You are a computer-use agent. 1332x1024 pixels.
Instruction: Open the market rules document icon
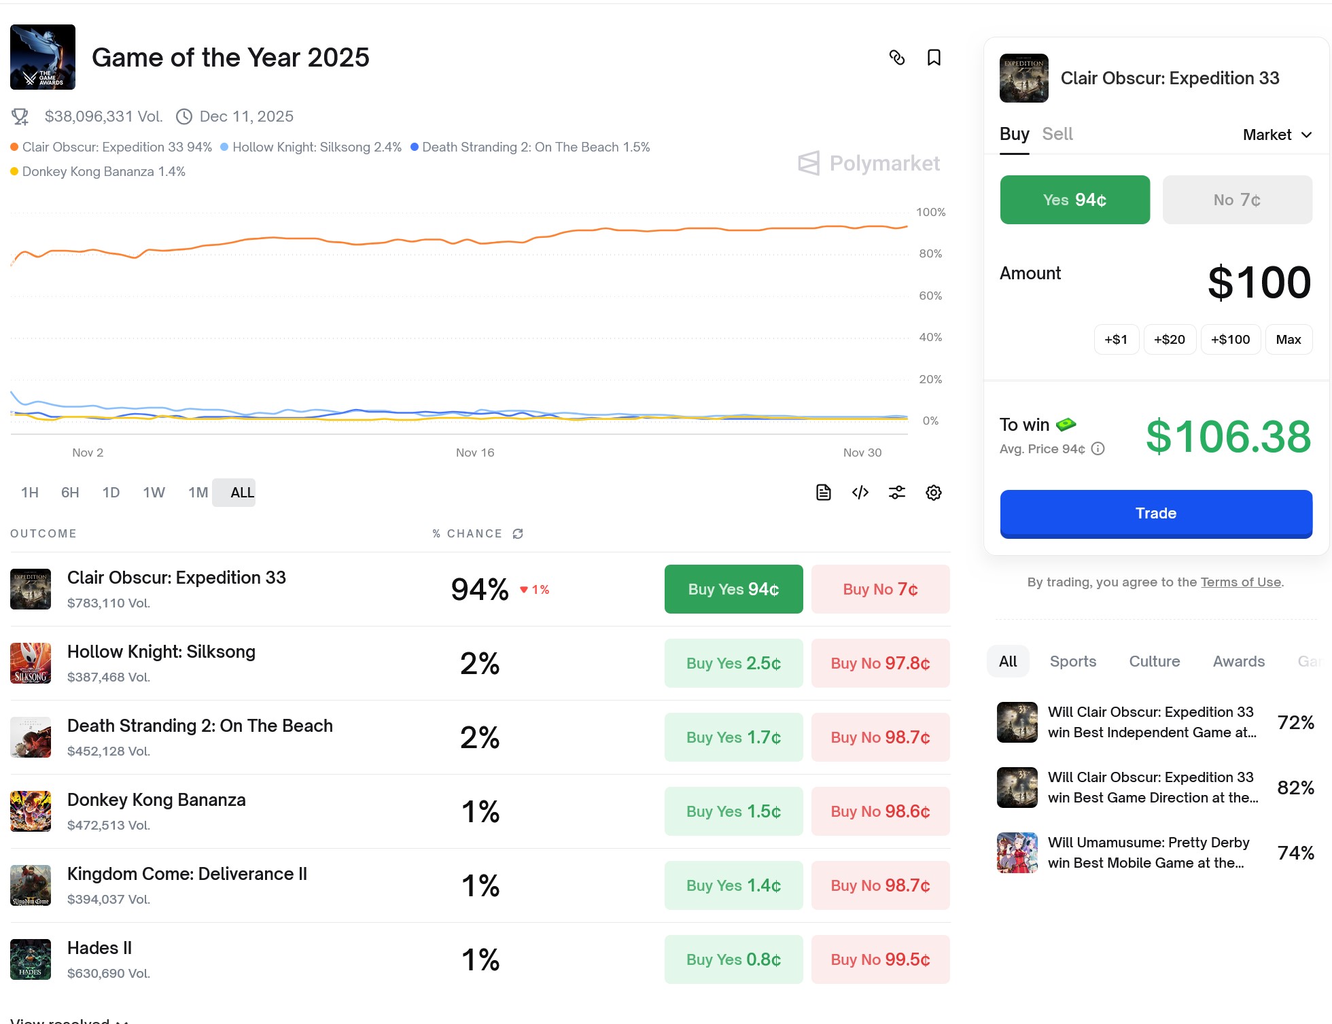pos(823,493)
